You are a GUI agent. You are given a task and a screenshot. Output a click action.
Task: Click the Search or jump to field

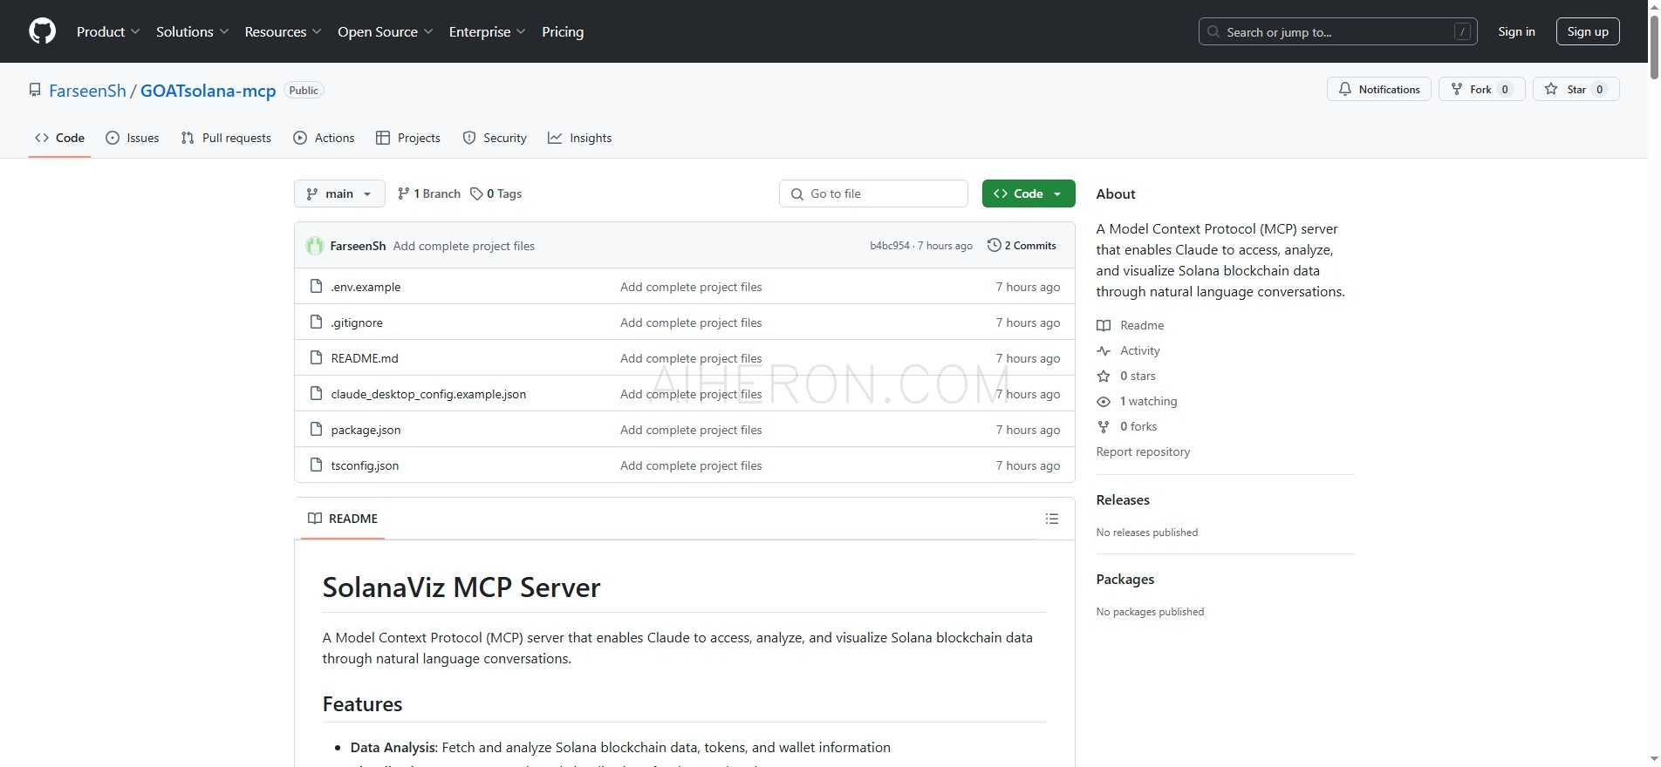point(1337,31)
